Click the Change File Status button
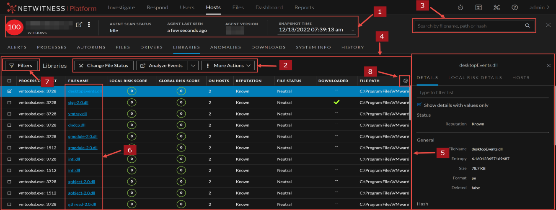This screenshot has height=210, width=556. (103, 66)
